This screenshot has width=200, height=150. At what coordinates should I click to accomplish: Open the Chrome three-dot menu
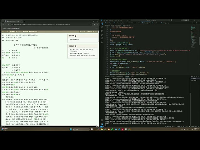pos(97,24)
